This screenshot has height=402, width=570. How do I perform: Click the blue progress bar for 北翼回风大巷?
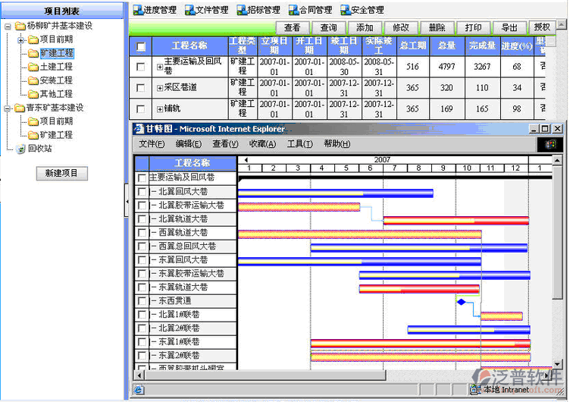(x=336, y=193)
